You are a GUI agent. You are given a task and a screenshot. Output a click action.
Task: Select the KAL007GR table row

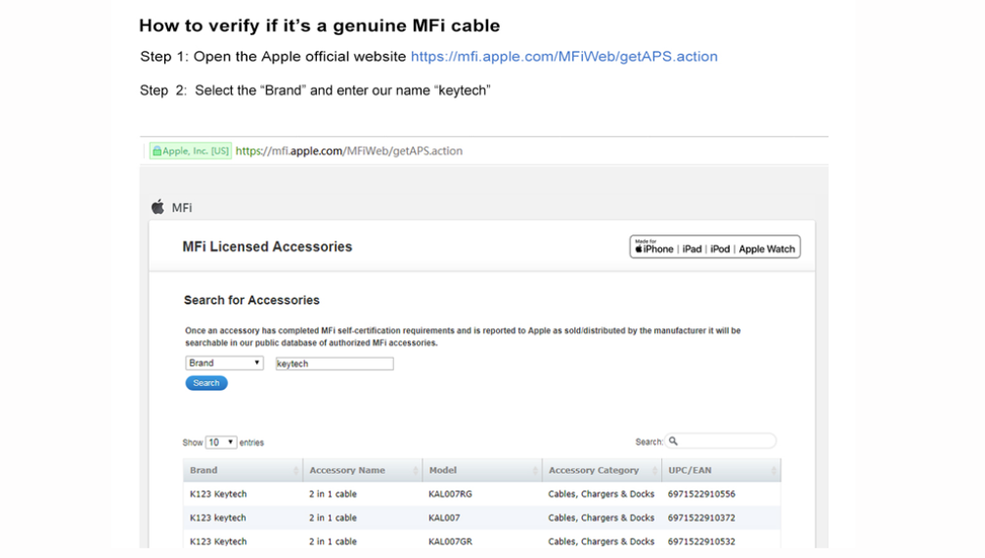tap(482, 540)
